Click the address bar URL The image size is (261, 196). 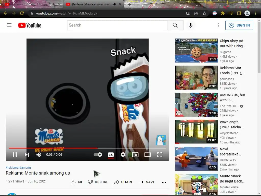coord(67,13)
